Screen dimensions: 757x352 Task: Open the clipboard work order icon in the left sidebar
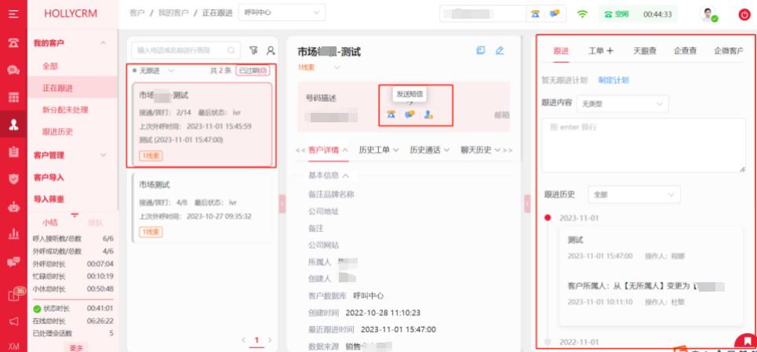pos(13,152)
